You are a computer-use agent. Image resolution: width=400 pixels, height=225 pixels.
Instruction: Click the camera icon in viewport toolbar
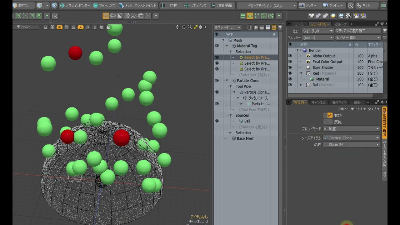[141, 16]
